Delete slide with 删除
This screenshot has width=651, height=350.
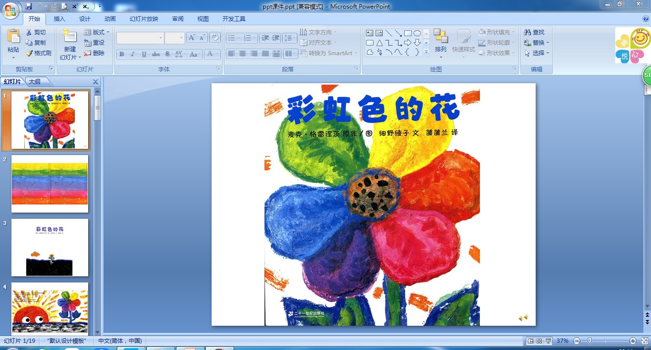tap(94, 53)
